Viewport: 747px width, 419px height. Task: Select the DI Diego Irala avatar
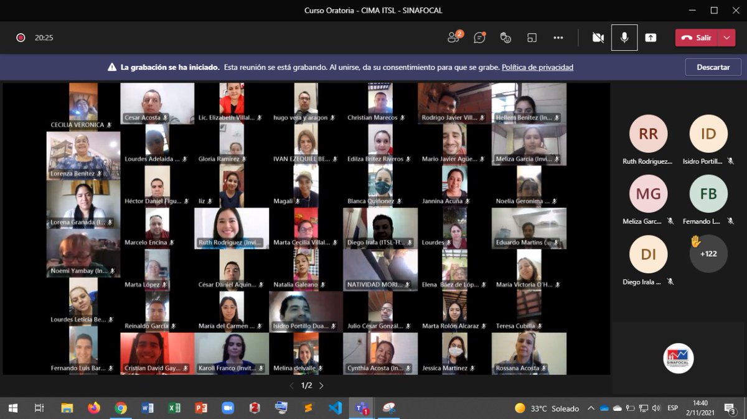click(648, 254)
